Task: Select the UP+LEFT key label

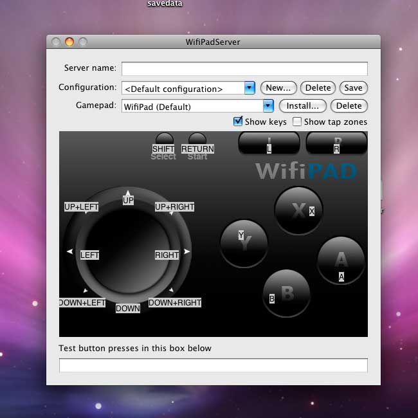Action: [81, 207]
